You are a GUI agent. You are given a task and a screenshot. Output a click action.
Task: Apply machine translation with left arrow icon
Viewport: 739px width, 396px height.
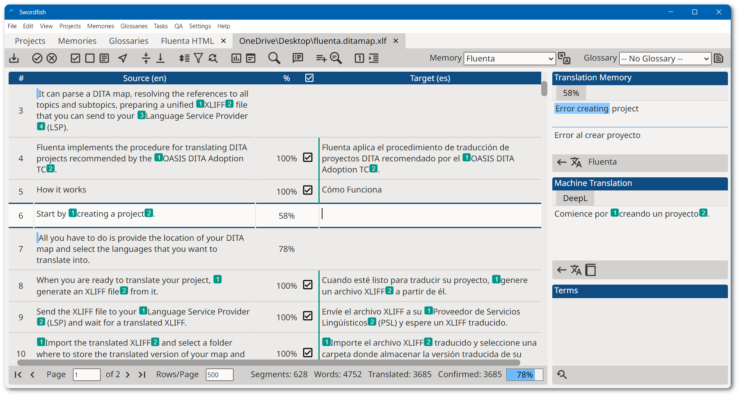[x=562, y=270]
